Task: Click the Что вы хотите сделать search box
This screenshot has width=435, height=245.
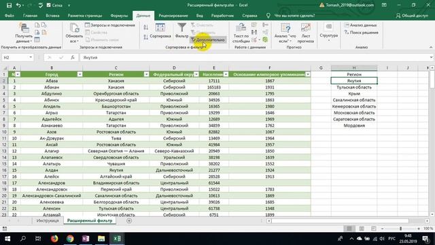Action: (x=294, y=16)
